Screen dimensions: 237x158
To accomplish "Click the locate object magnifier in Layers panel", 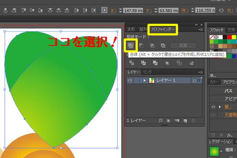I will point(160,120).
